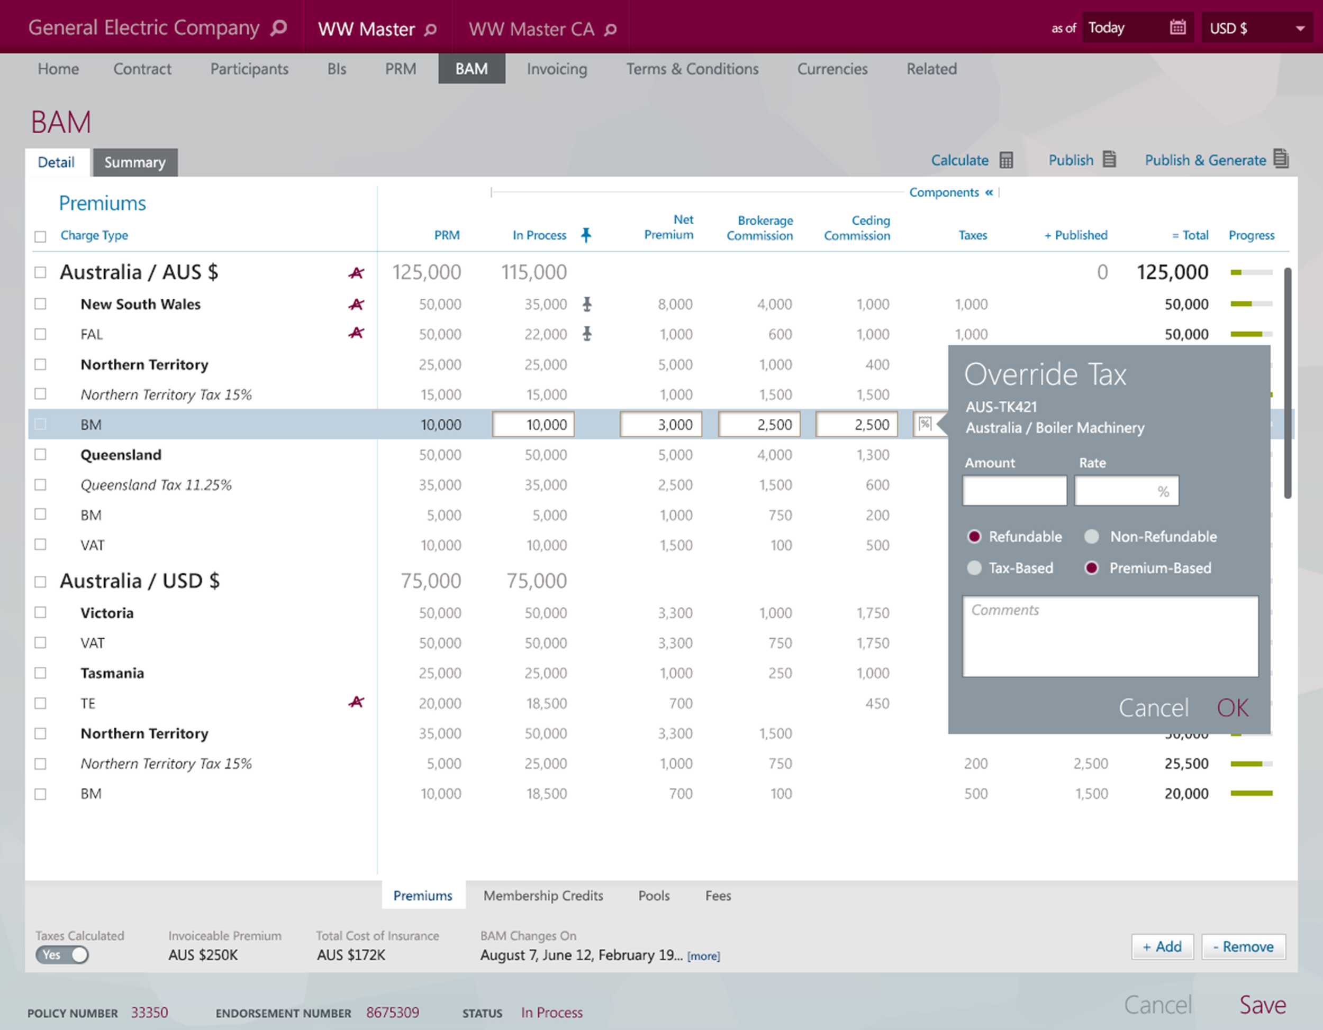Image resolution: width=1323 pixels, height=1030 pixels.
Task: Click the Amount input field
Action: 1014,491
